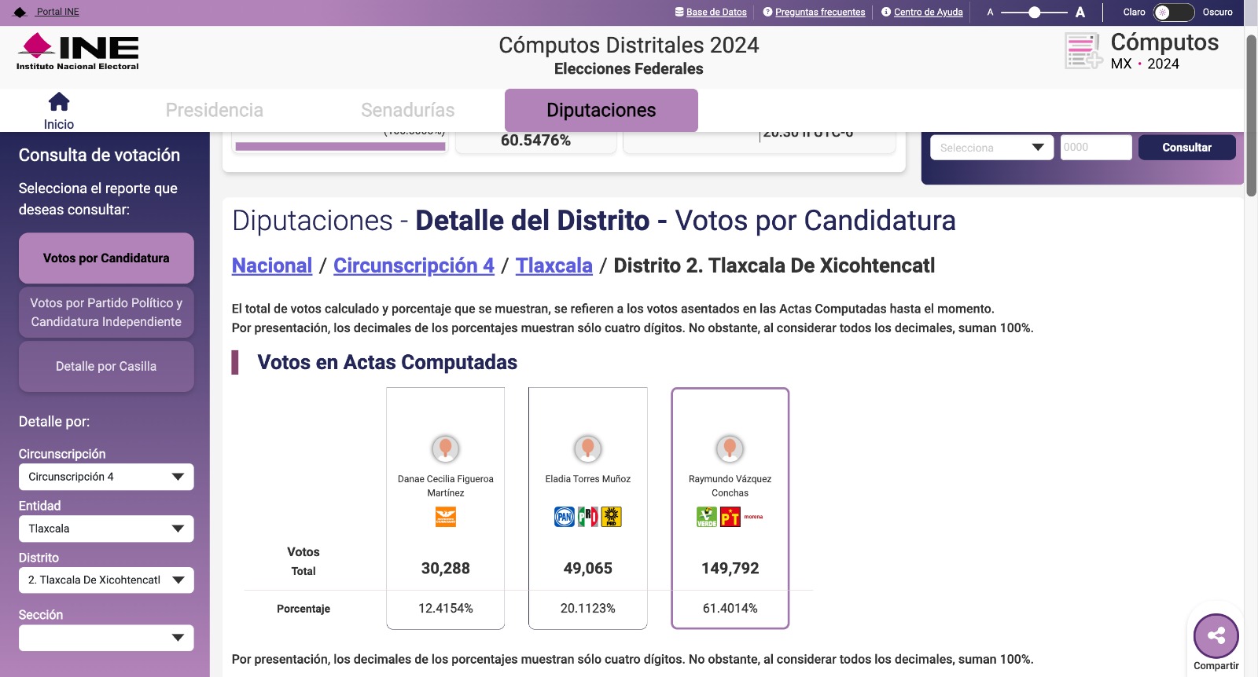Switch to the Senadurías tab

point(407,111)
